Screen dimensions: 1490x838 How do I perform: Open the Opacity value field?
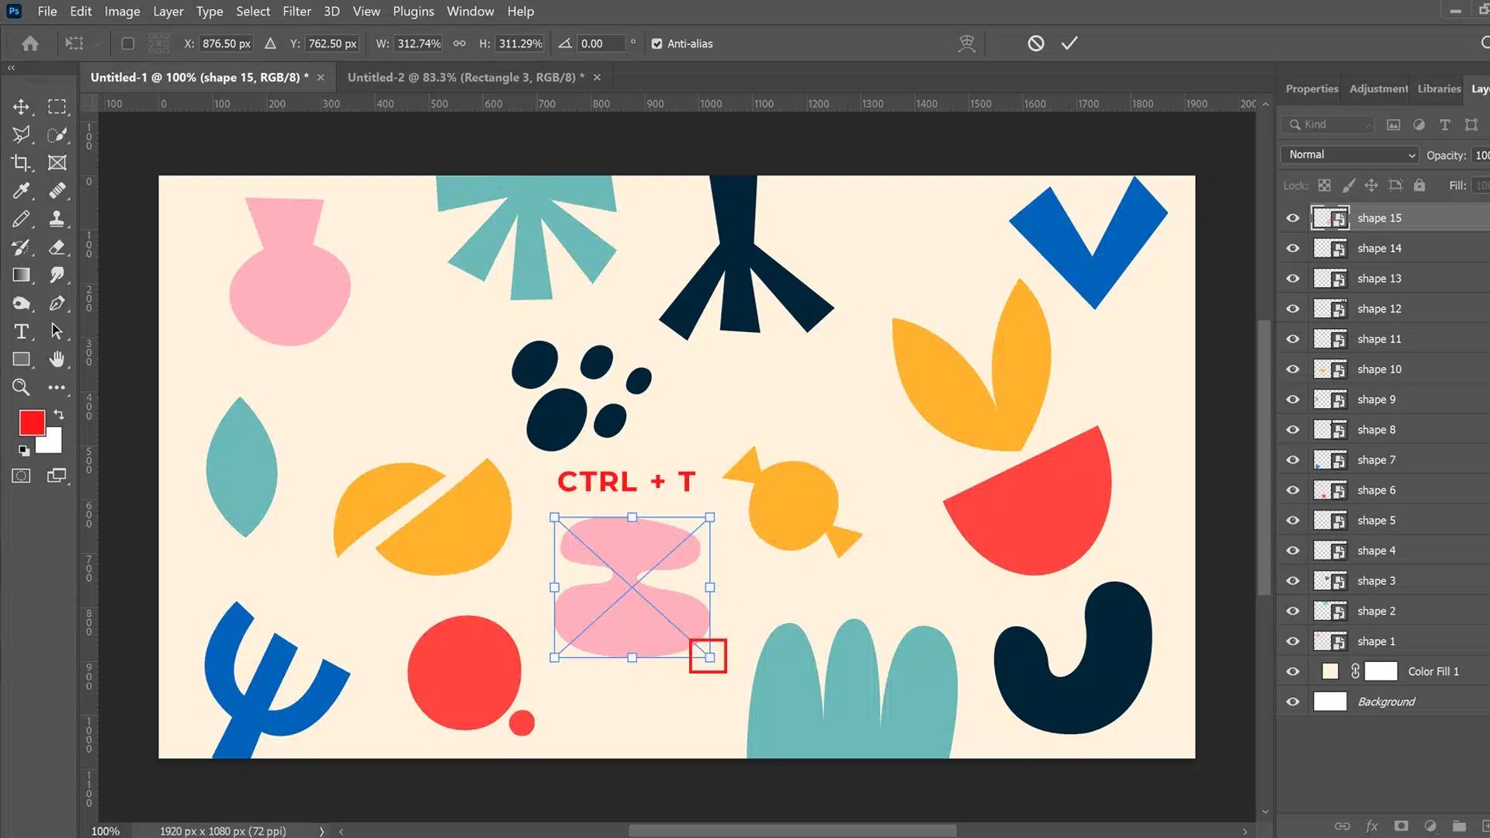pos(1481,155)
